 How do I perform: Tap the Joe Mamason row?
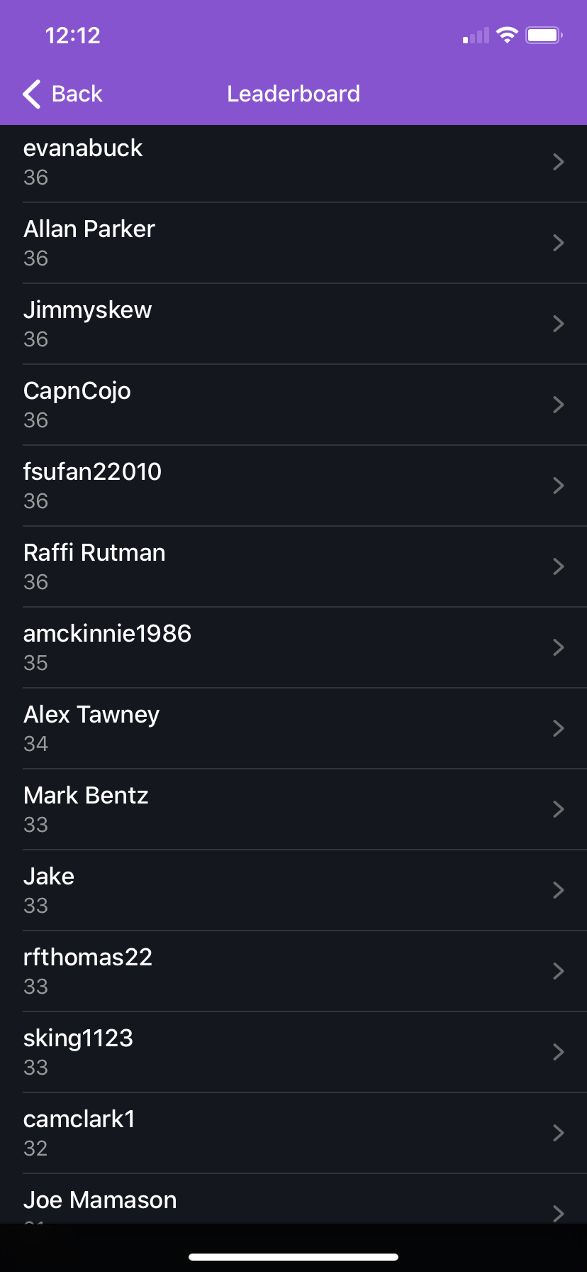coord(100,1200)
